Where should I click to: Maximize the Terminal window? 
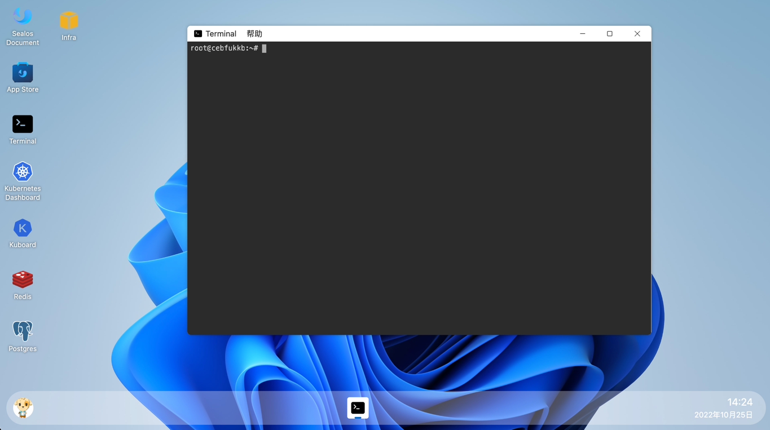[x=610, y=34]
